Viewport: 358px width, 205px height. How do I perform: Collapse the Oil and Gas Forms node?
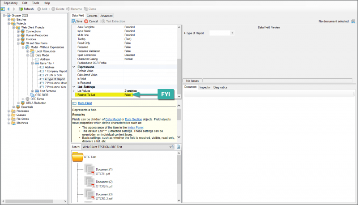(x=18, y=43)
